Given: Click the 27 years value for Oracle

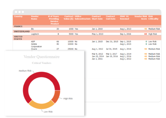Looking at the screenshot, I should (58, 49).
